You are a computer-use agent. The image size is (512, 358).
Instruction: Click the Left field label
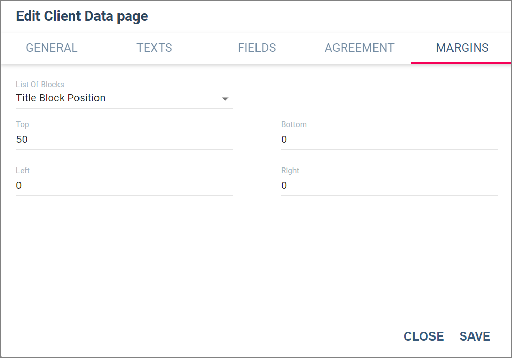tap(23, 171)
